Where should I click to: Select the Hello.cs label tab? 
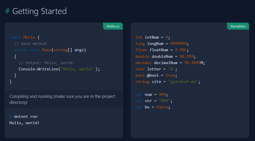click(113, 26)
